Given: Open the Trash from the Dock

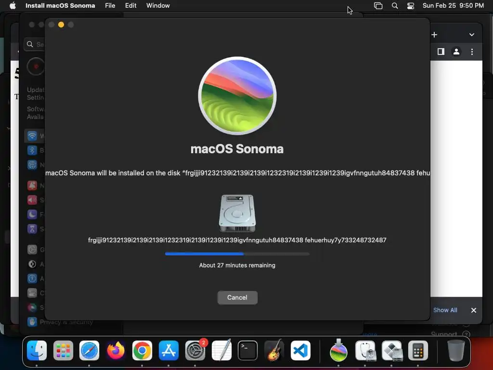Looking at the screenshot, I should (456, 350).
